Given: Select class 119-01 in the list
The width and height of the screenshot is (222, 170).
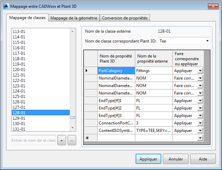Looking at the screenshot, I should pos(41,64).
